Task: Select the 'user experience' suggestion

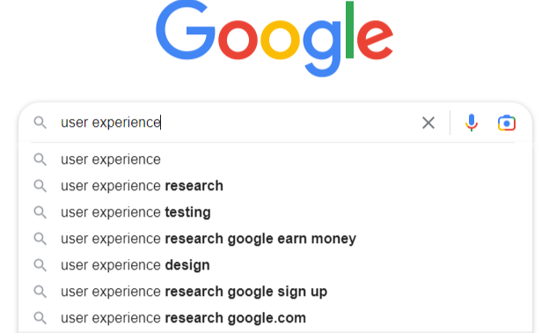Action: 275,159
